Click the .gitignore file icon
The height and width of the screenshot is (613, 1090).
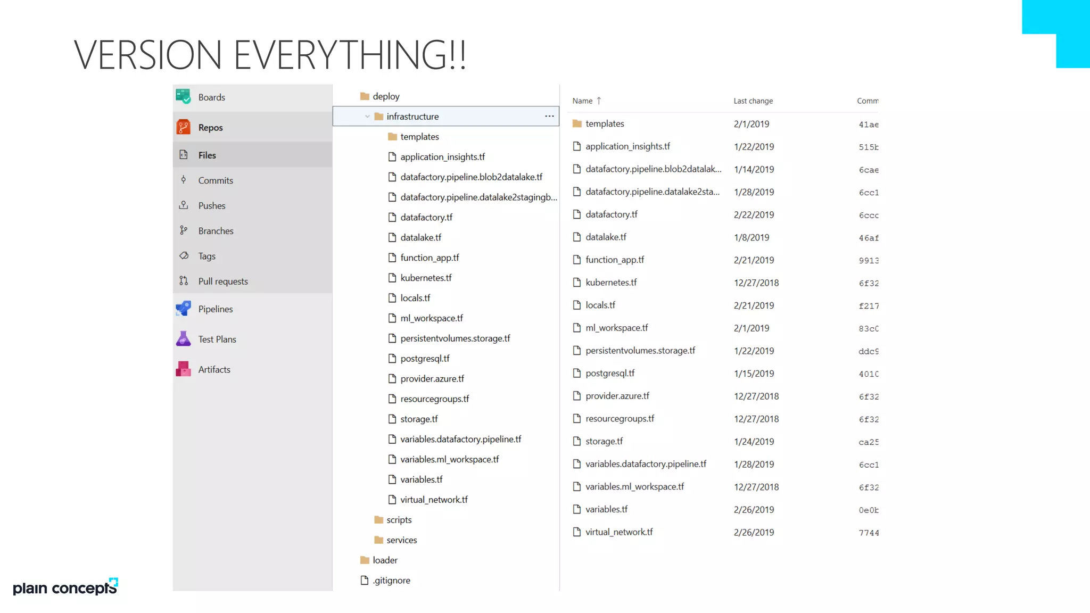pos(365,581)
